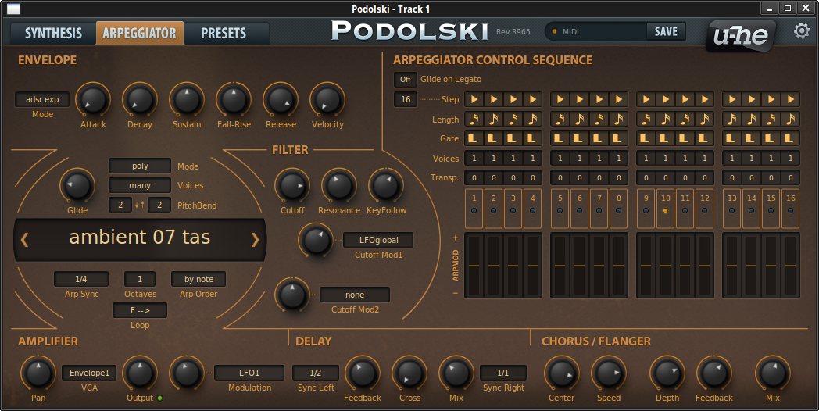819x411 pixels.
Task: Click the Decay knob
Action: click(140, 99)
